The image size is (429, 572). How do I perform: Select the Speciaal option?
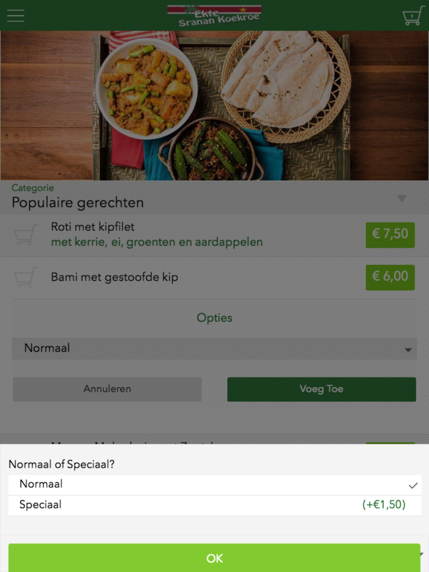pos(41,505)
